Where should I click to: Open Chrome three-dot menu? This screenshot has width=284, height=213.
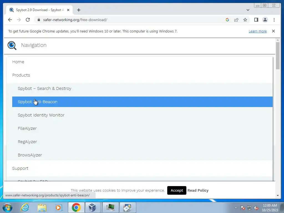274,20
